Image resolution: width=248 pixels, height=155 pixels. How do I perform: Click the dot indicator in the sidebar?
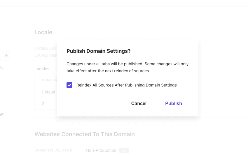(x=6, y=55)
